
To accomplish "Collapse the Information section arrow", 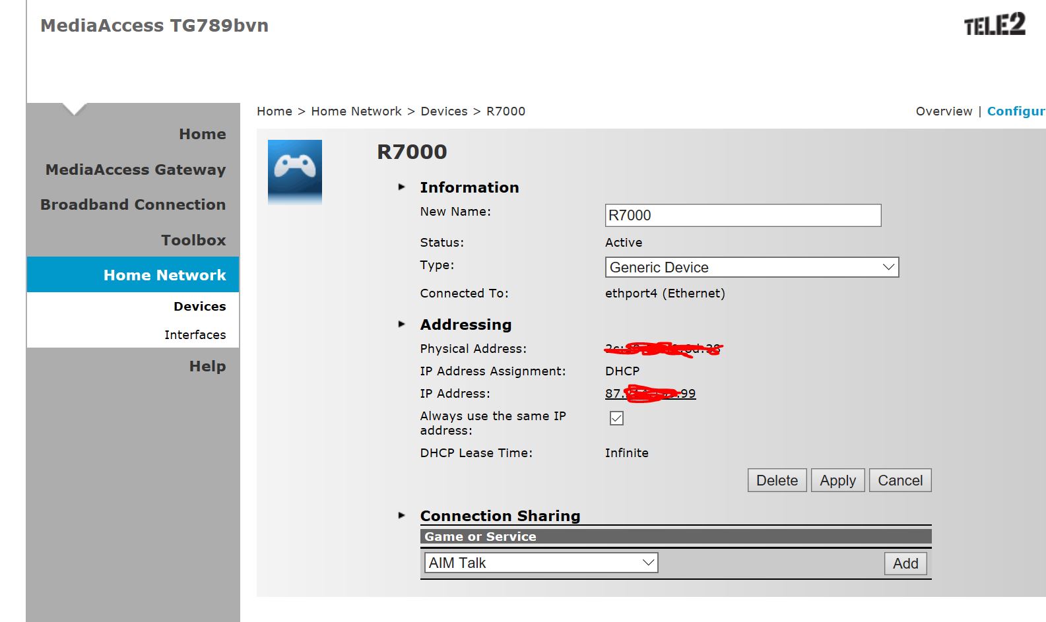I will pos(401,187).
